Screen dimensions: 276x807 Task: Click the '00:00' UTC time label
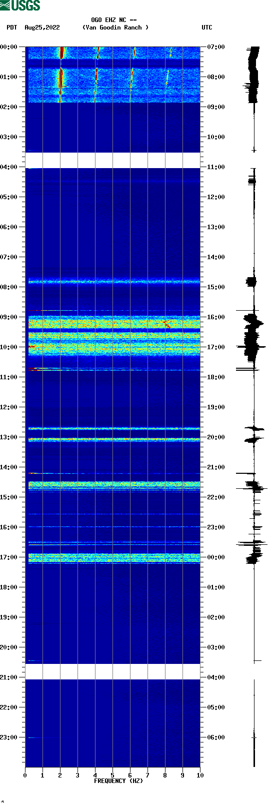pos(216,557)
